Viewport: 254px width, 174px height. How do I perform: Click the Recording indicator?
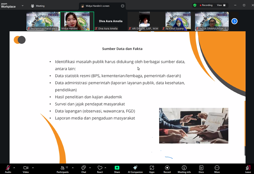tap(206, 5)
